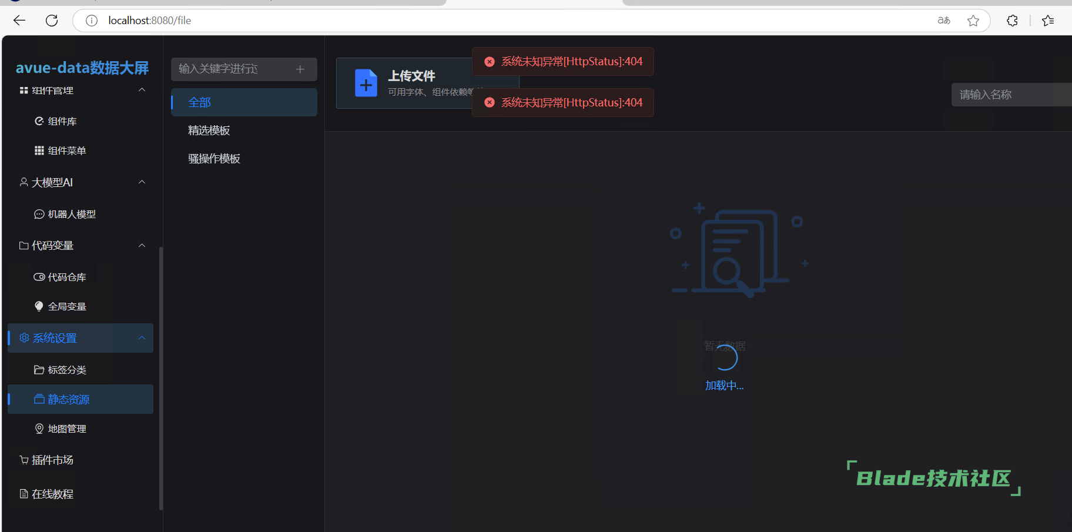Open browser extensions puzzle icon
Viewport: 1072px width, 532px height.
point(1012,21)
